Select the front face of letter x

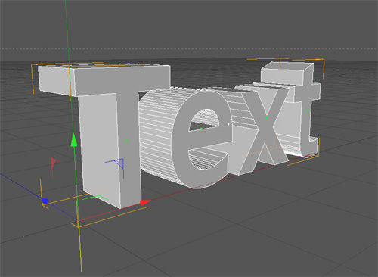265,131
